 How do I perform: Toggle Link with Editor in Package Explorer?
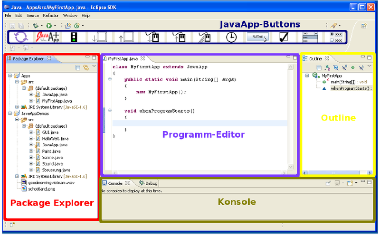pyautogui.click(x=86, y=67)
